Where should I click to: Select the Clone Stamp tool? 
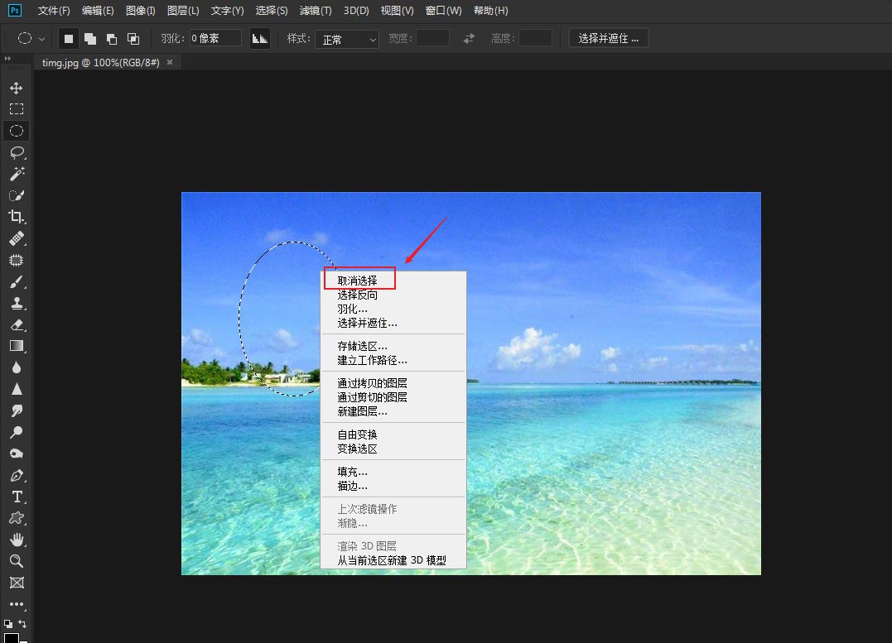17,303
